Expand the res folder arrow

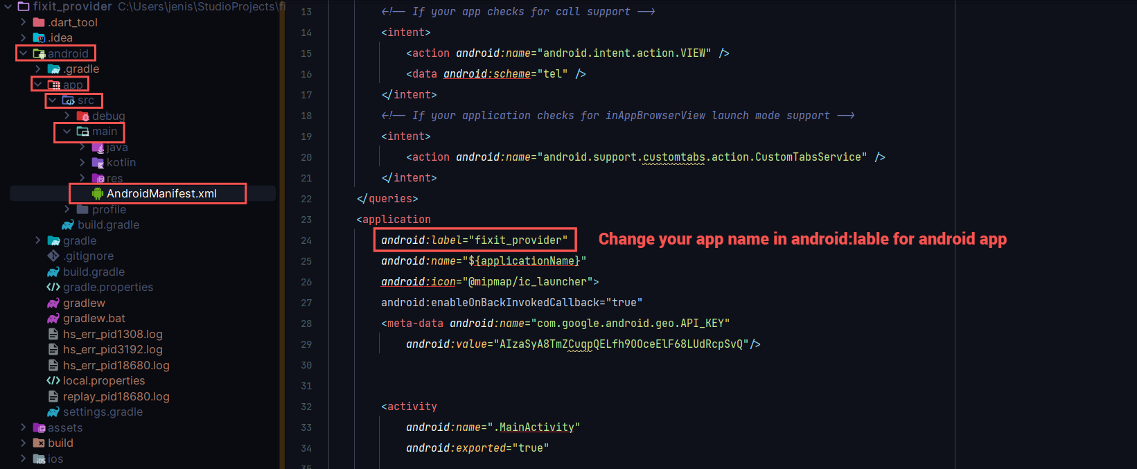coord(82,178)
